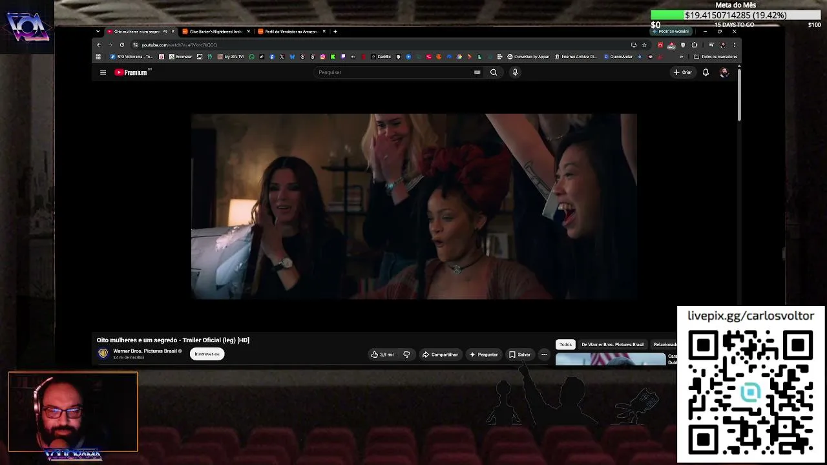Open the Facebook bookmark icon
The height and width of the screenshot is (465, 827).
(271, 57)
